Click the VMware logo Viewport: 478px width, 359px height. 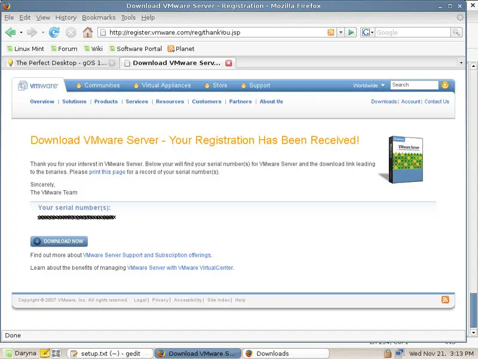38,86
